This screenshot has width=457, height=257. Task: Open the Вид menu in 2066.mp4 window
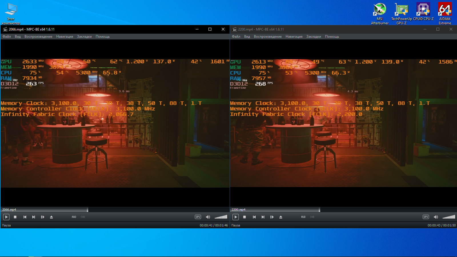18,37
